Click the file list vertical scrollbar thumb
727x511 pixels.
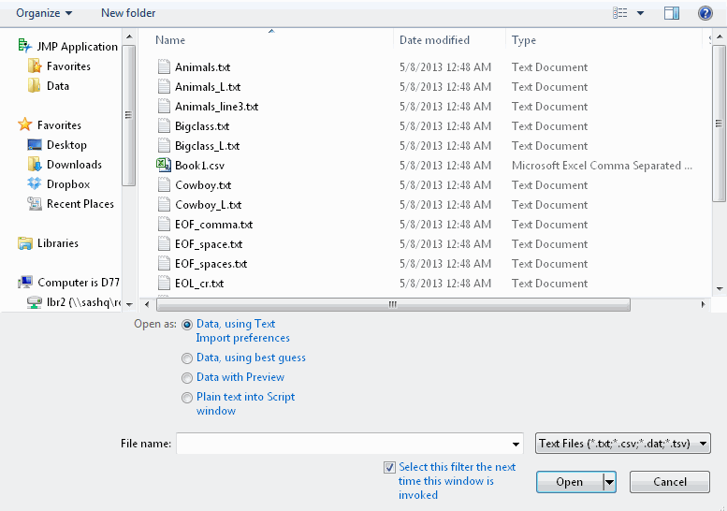coord(719,124)
